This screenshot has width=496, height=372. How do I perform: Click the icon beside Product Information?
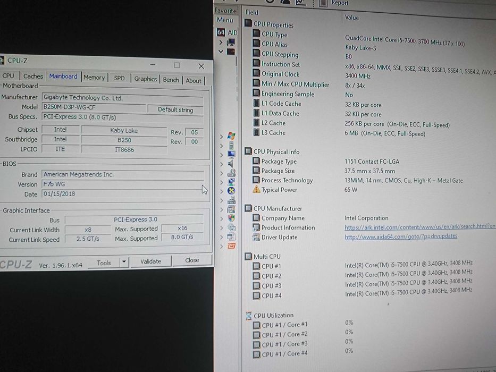pos(256,227)
